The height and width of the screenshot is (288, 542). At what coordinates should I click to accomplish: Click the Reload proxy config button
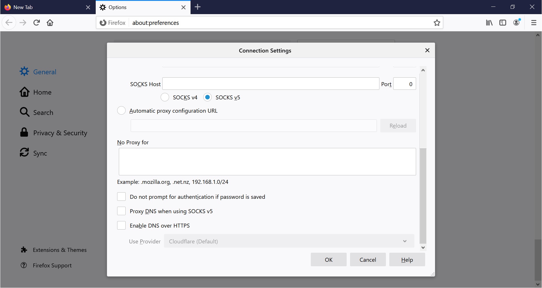(x=398, y=126)
